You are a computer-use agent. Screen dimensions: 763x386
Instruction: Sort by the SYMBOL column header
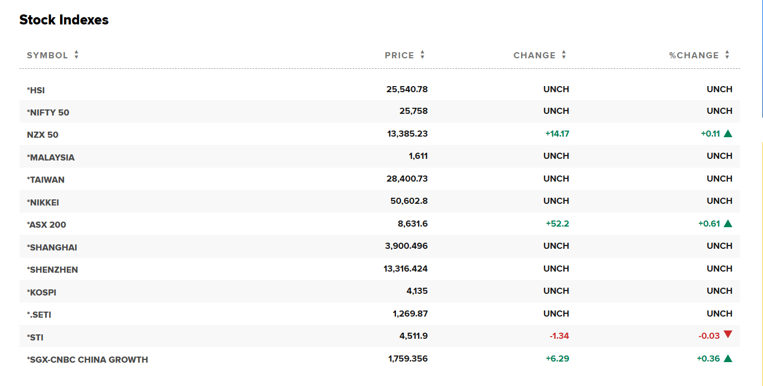pos(47,56)
